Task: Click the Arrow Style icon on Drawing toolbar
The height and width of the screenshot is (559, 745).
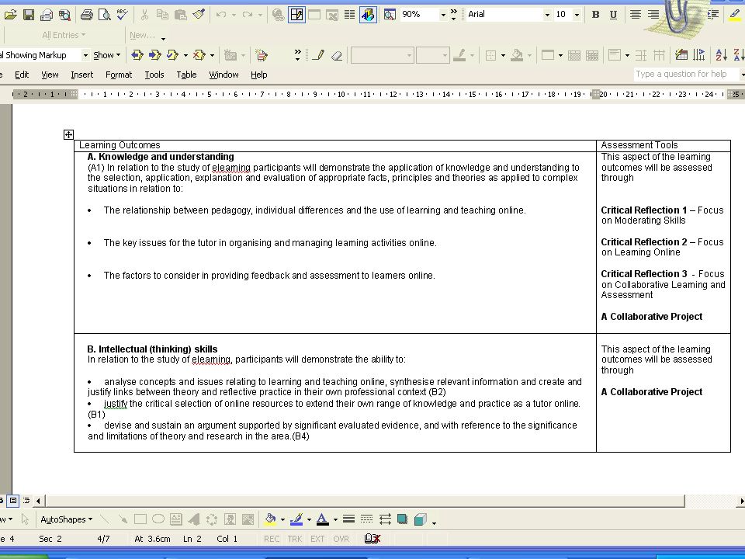Action: point(385,519)
